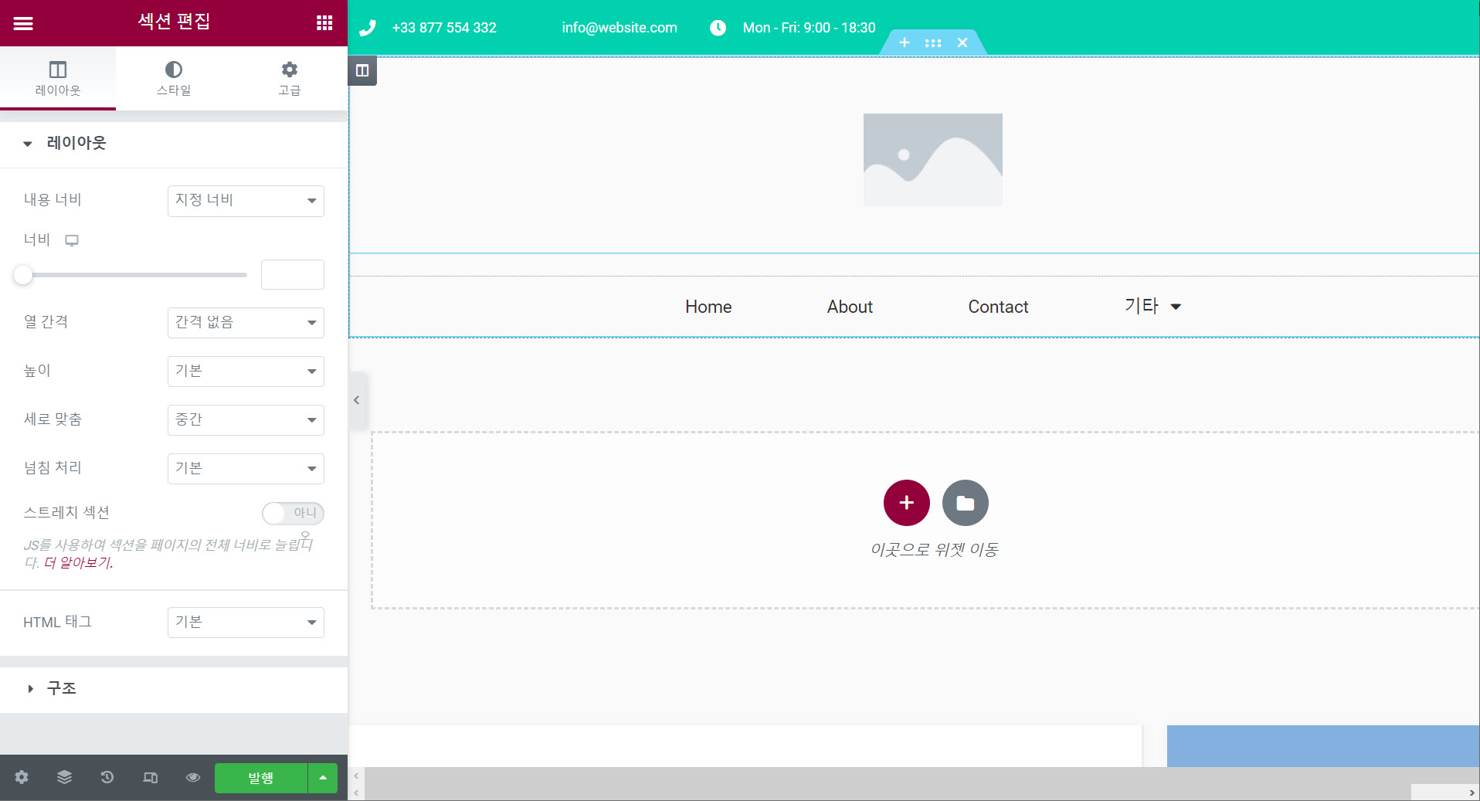Click the Contact menu item
Image resolution: width=1480 pixels, height=801 pixels.
click(x=998, y=307)
